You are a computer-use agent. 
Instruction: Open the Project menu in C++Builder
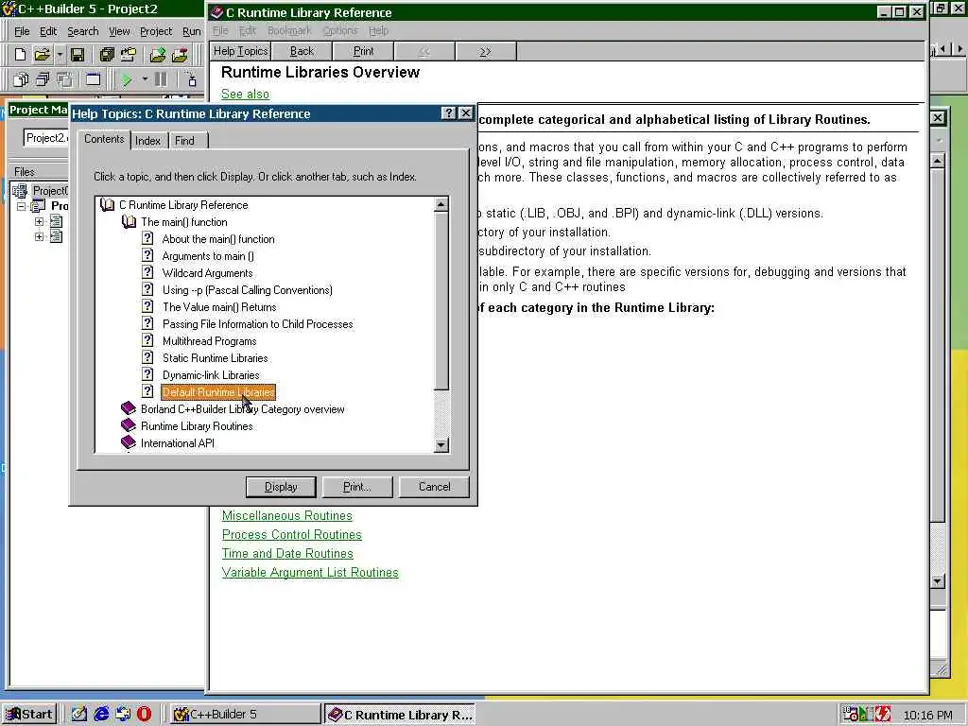point(156,31)
